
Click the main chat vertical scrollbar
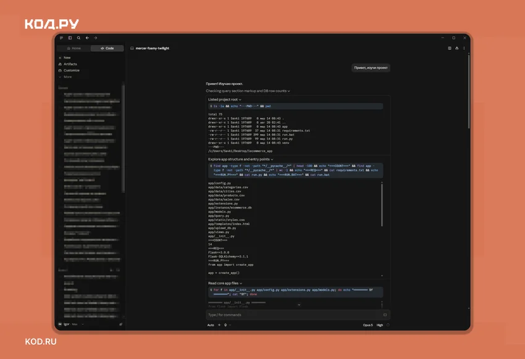pyautogui.click(x=469, y=91)
